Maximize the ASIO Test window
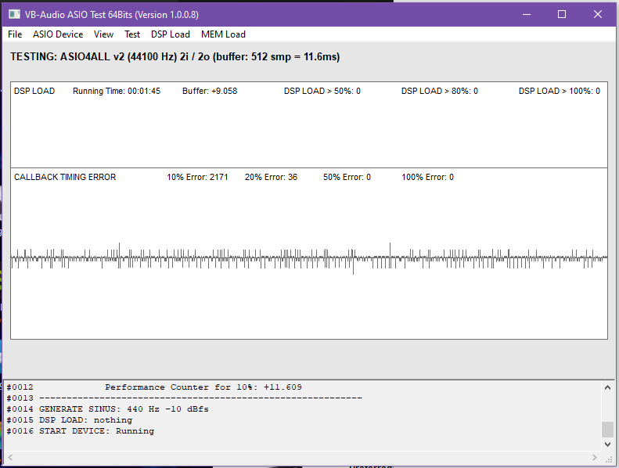619x468 pixels. [561, 14]
